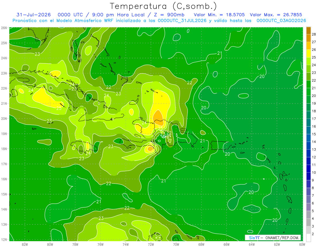Image resolution: width=321 pixels, height=248 pixels.
Task: Click the dark orange swatch above 28
Action: (x=308, y=30)
